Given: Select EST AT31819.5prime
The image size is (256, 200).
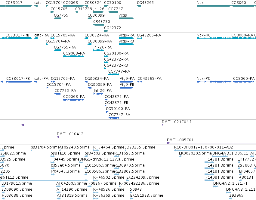Looking at the screenshot, I should tap(59, 198).
